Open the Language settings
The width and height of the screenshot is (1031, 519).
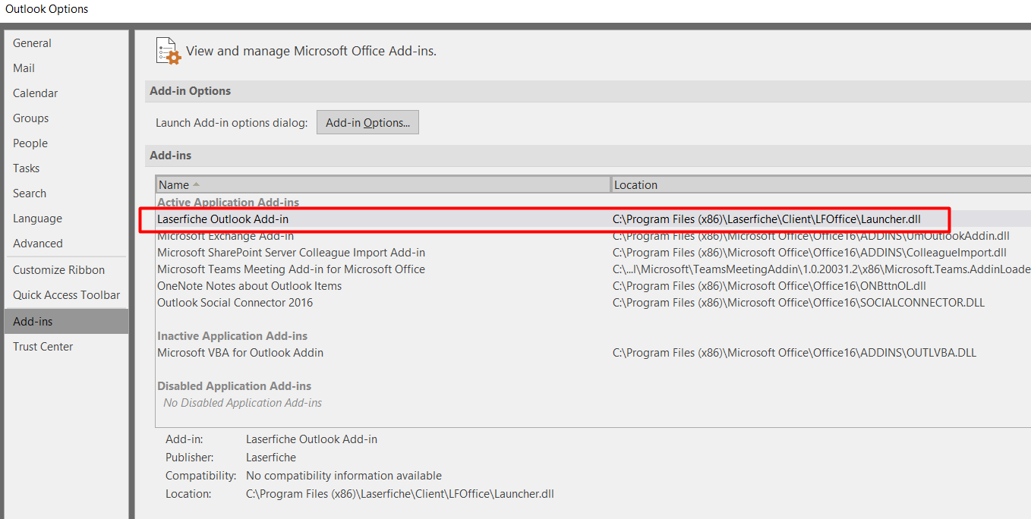(x=66, y=219)
